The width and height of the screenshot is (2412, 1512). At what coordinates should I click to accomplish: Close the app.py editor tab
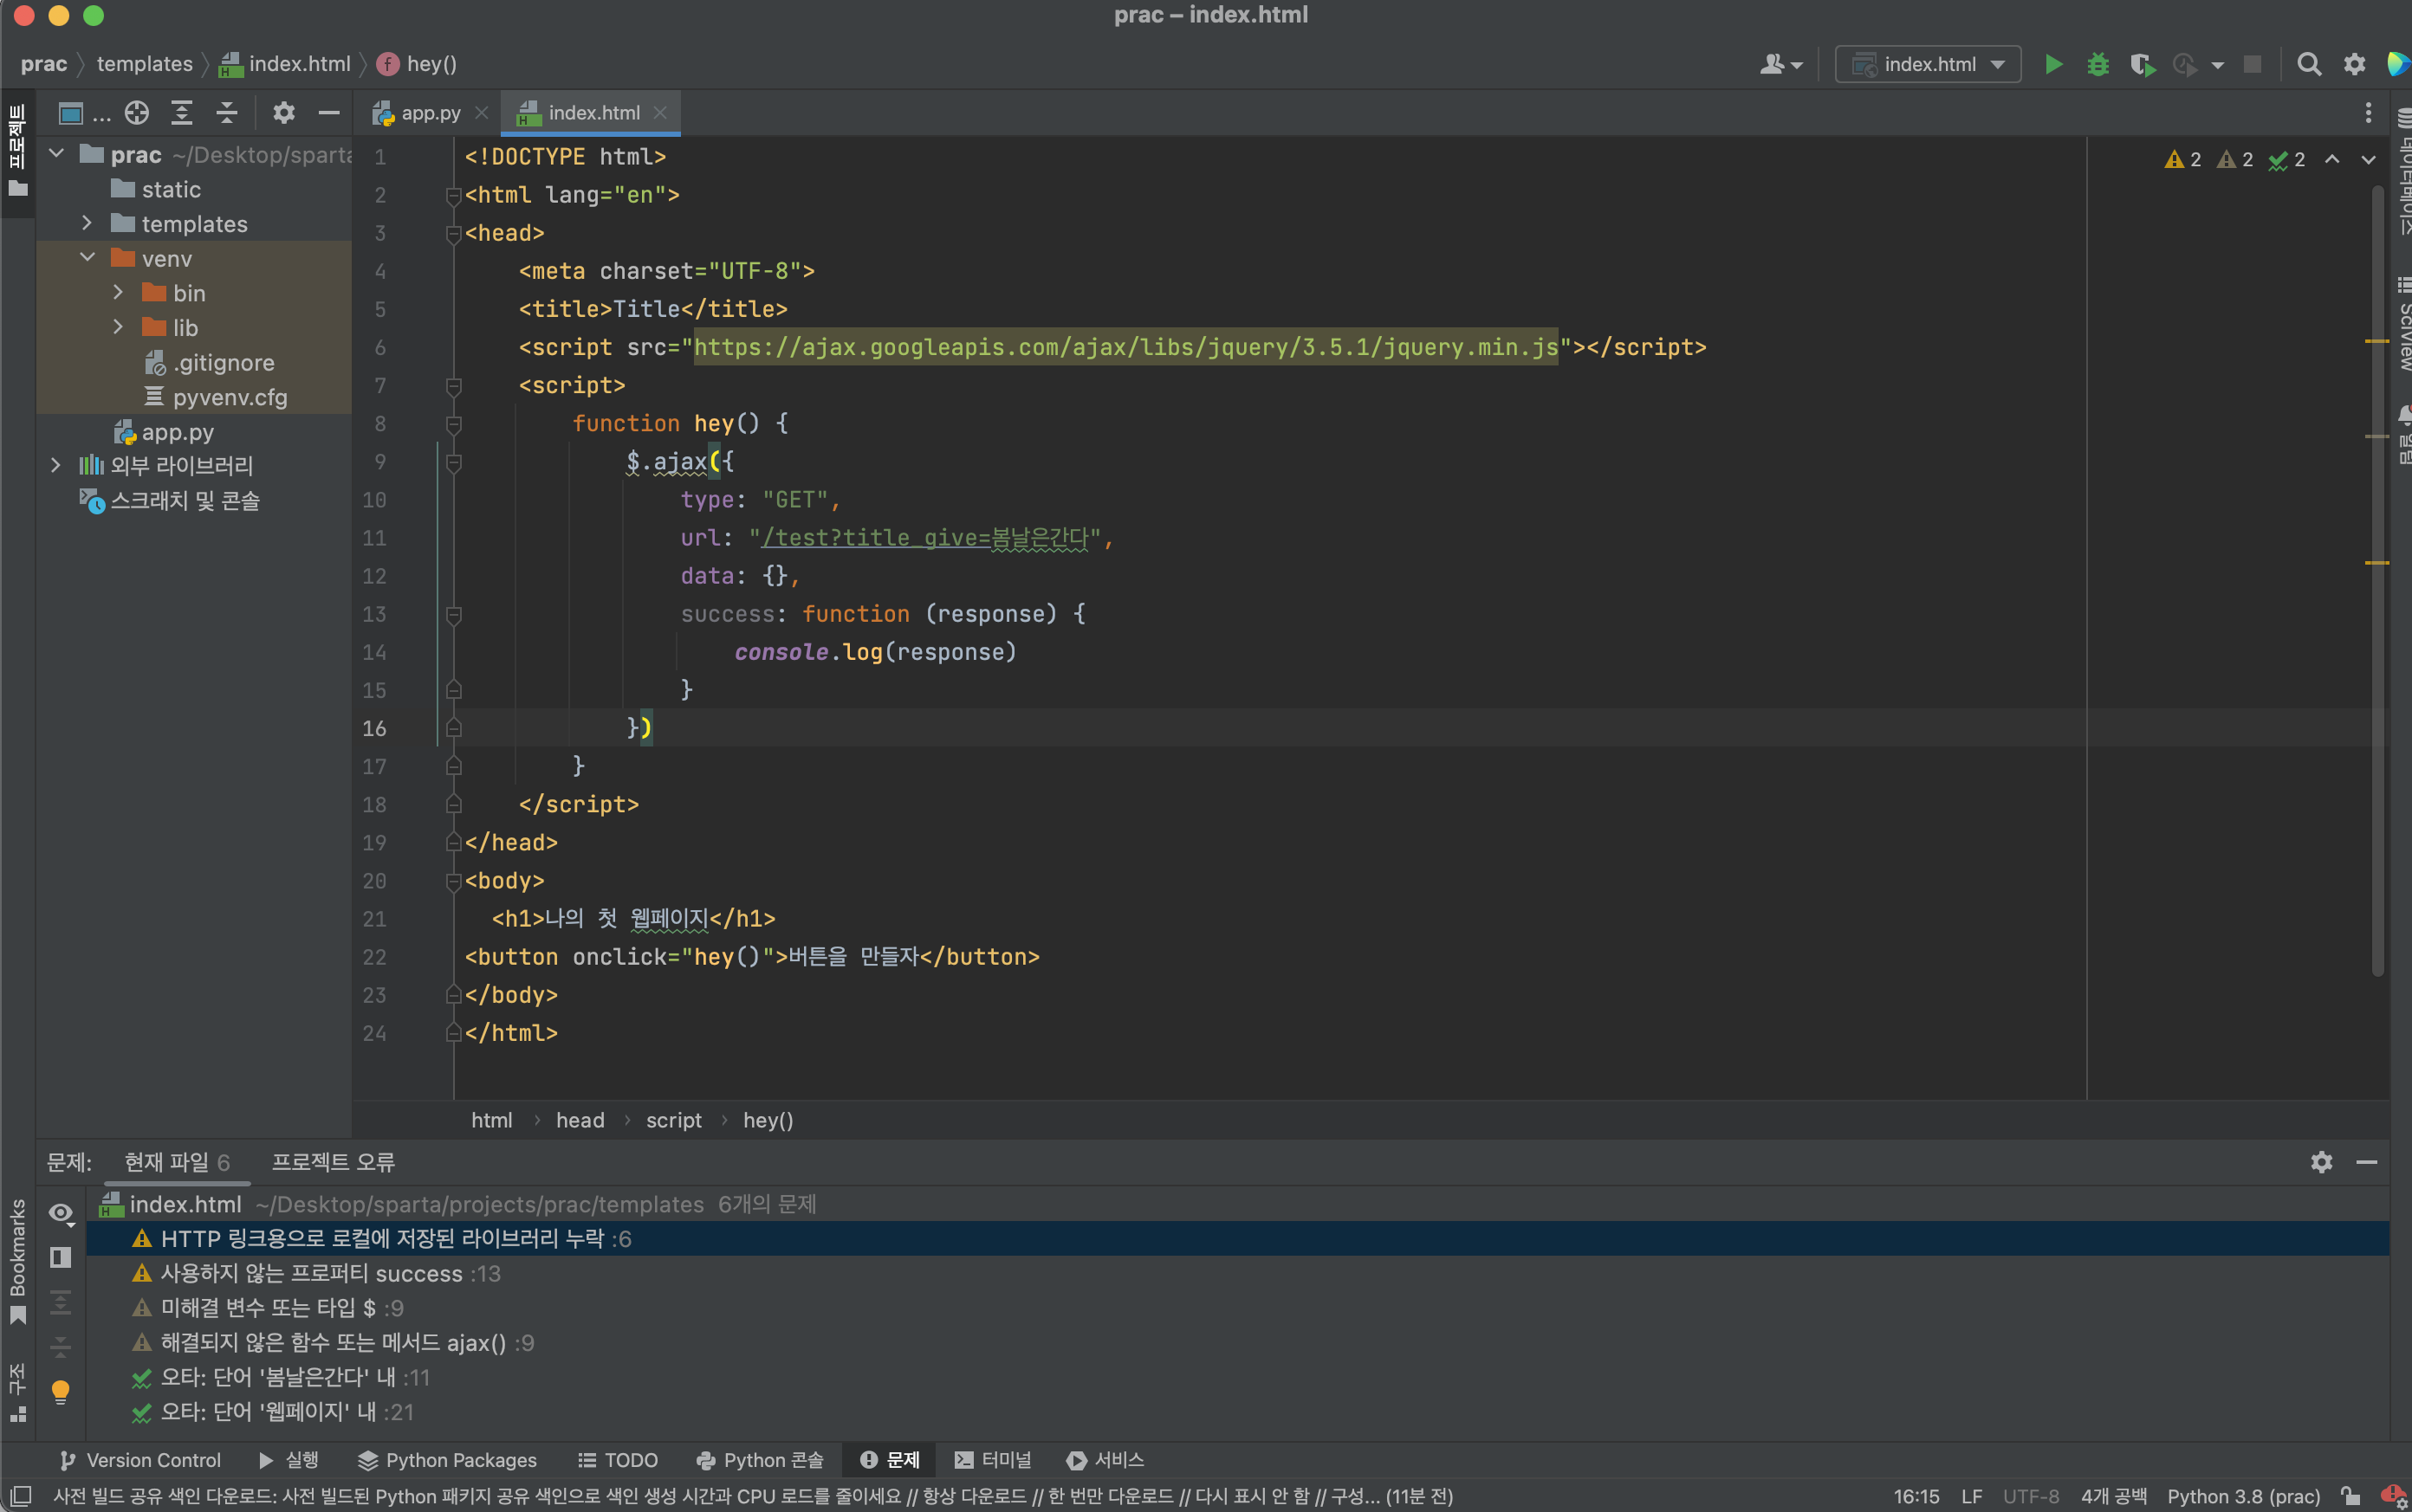click(481, 113)
